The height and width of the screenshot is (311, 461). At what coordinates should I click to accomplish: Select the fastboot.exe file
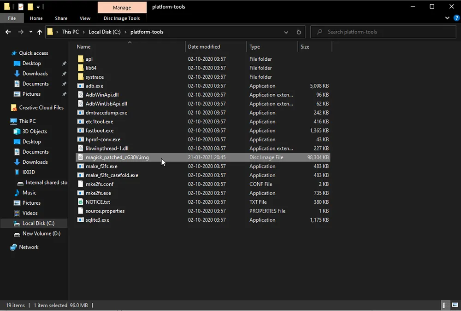(100, 131)
